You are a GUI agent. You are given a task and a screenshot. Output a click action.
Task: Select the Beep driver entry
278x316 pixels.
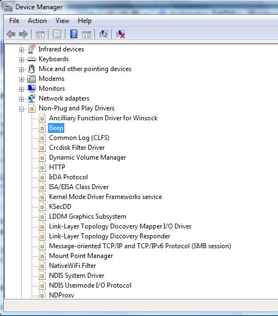[56, 128]
